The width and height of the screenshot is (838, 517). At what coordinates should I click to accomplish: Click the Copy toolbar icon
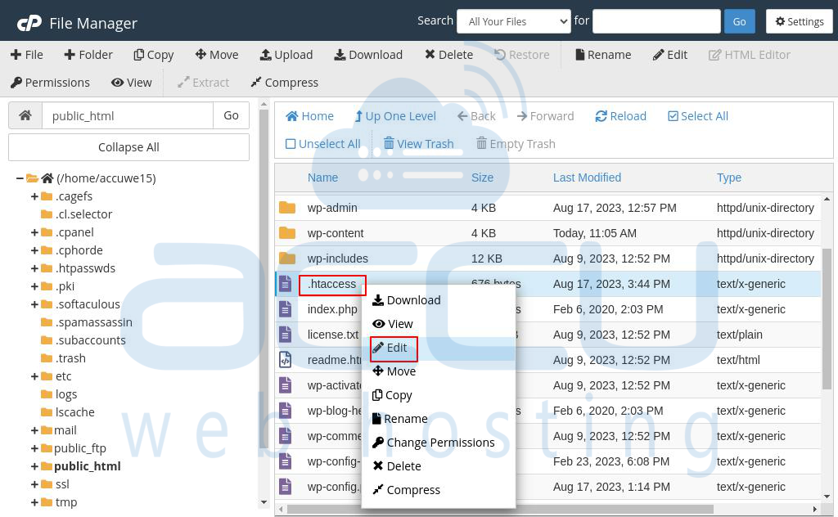pyautogui.click(x=138, y=55)
